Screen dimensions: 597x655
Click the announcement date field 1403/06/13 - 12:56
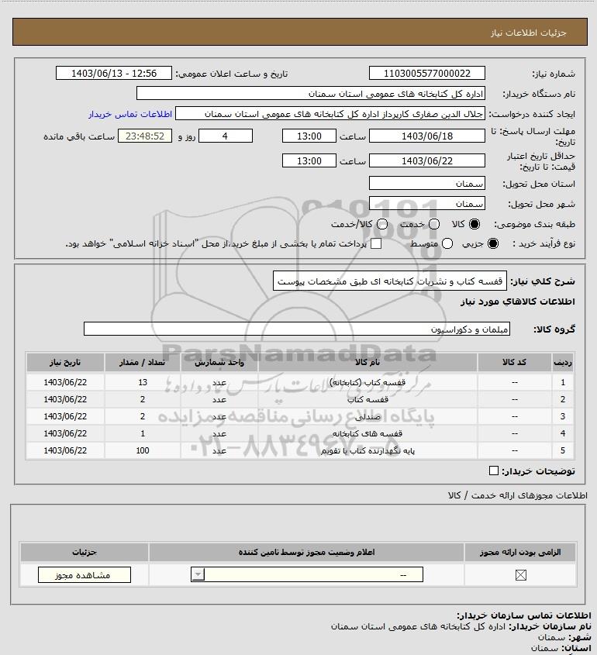click(114, 73)
